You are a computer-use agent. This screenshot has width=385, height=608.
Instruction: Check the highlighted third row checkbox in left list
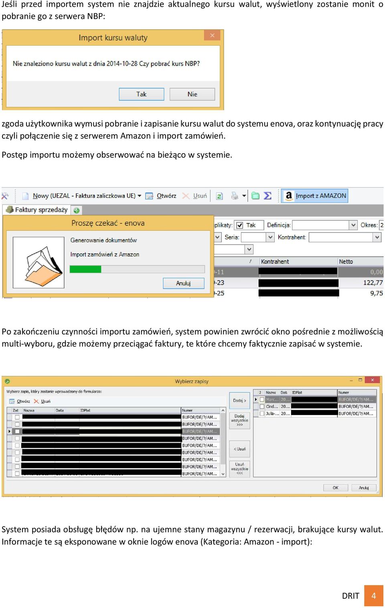[x=17, y=432]
